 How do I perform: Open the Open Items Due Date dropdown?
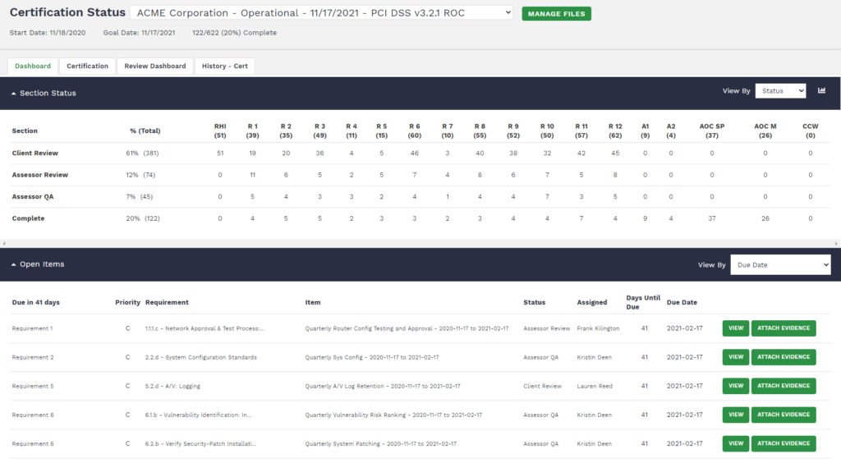[780, 264]
